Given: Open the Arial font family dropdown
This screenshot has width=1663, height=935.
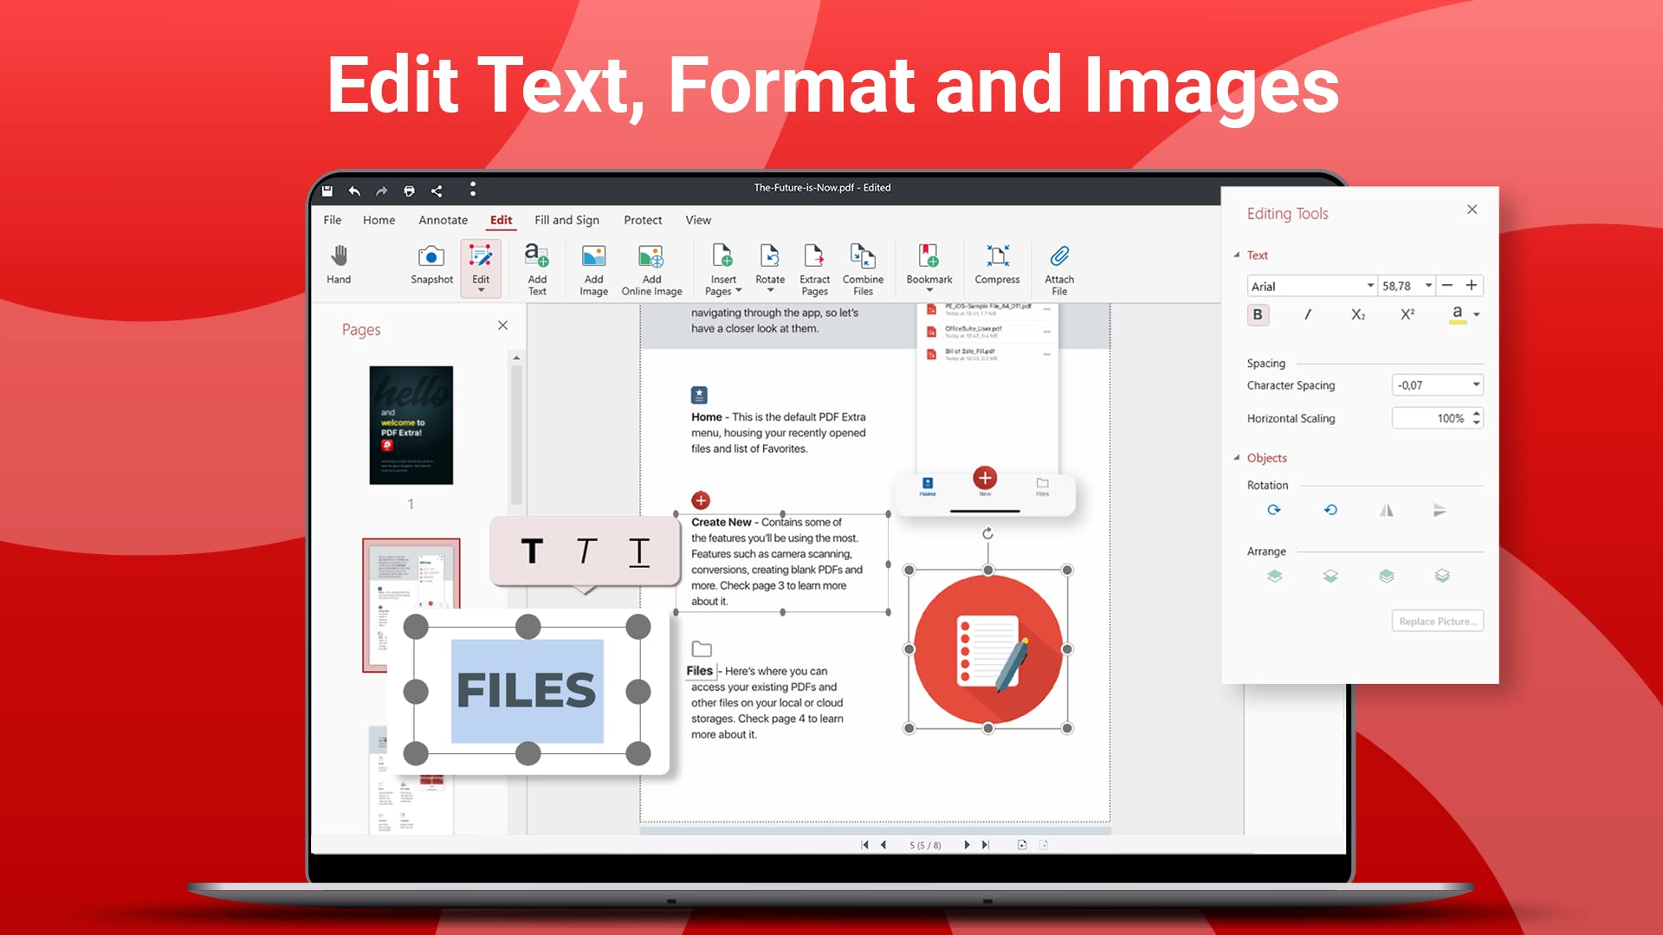Looking at the screenshot, I should click(x=1369, y=285).
